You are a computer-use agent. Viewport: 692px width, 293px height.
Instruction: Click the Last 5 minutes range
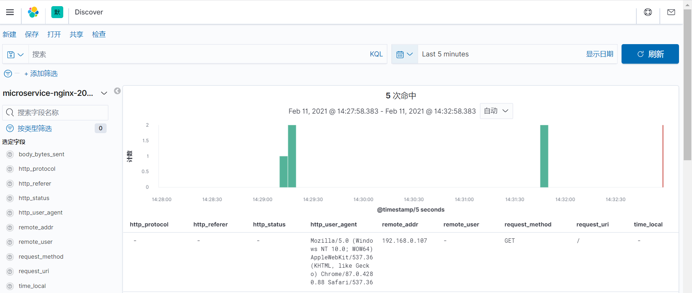point(445,54)
